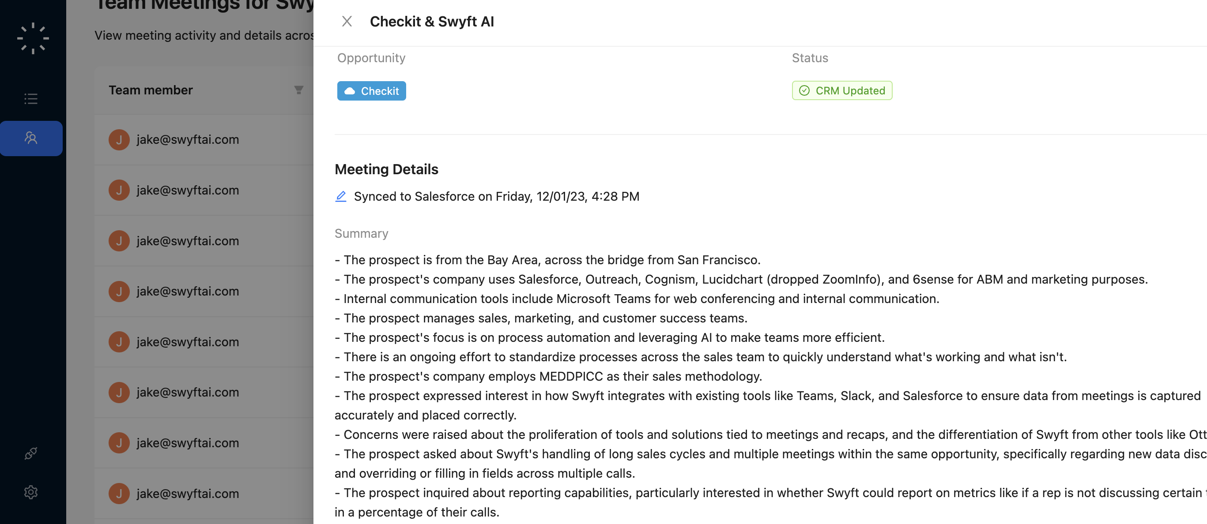The width and height of the screenshot is (1207, 524).
Task: Click the Checkit opportunity badge
Action: pos(372,91)
